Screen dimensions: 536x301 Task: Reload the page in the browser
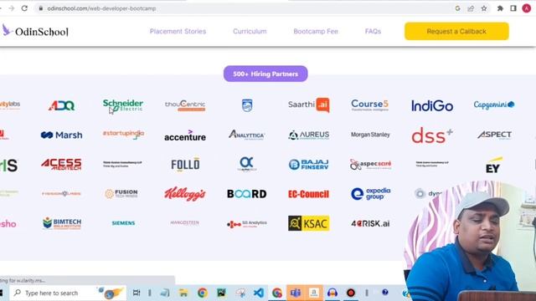(x=24, y=8)
